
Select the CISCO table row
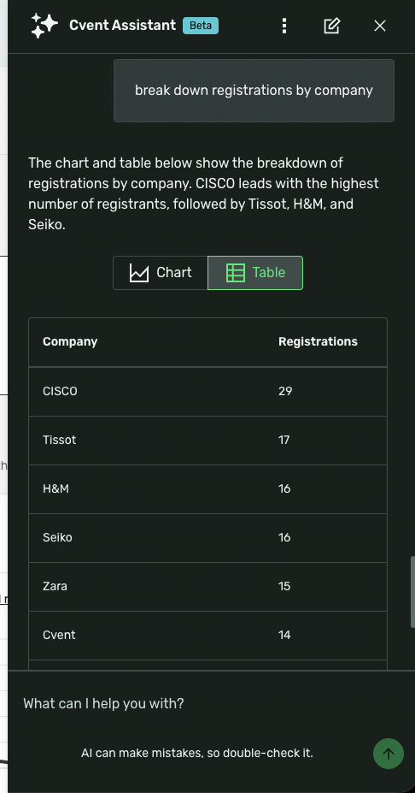pos(208,392)
